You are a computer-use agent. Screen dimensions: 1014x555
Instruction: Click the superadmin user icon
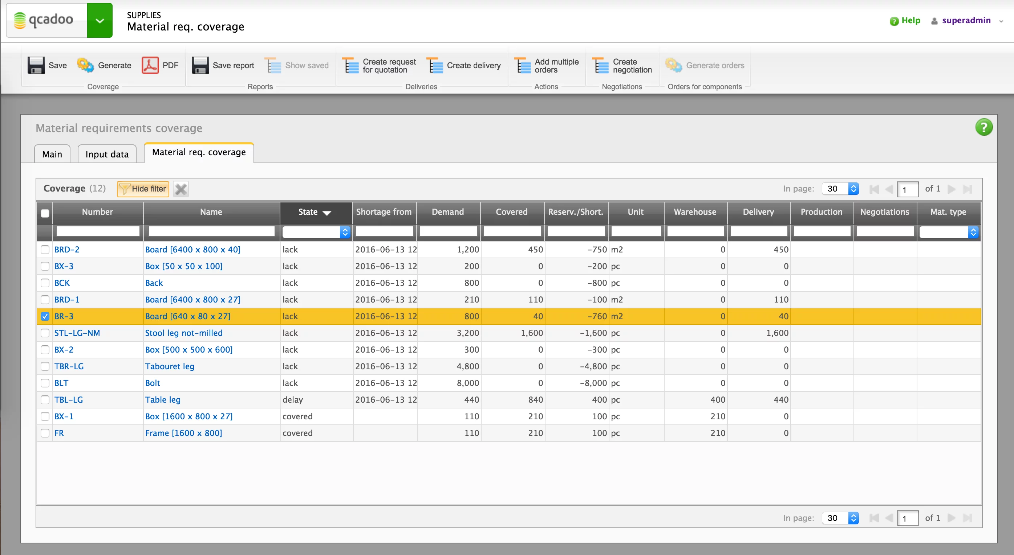[x=934, y=21]
